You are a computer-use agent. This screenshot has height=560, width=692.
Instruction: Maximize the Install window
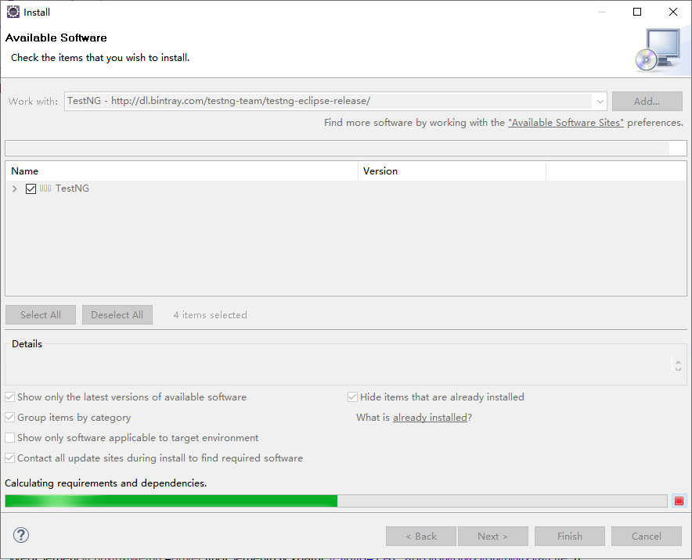tap(637, 12)
